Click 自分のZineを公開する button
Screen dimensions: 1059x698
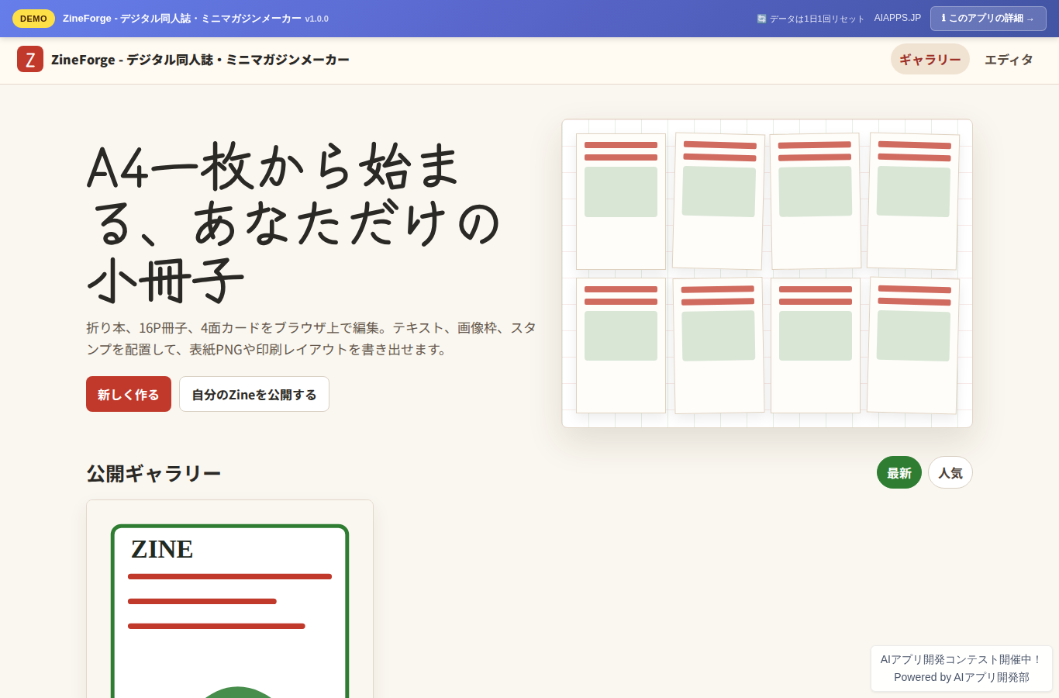254,394
